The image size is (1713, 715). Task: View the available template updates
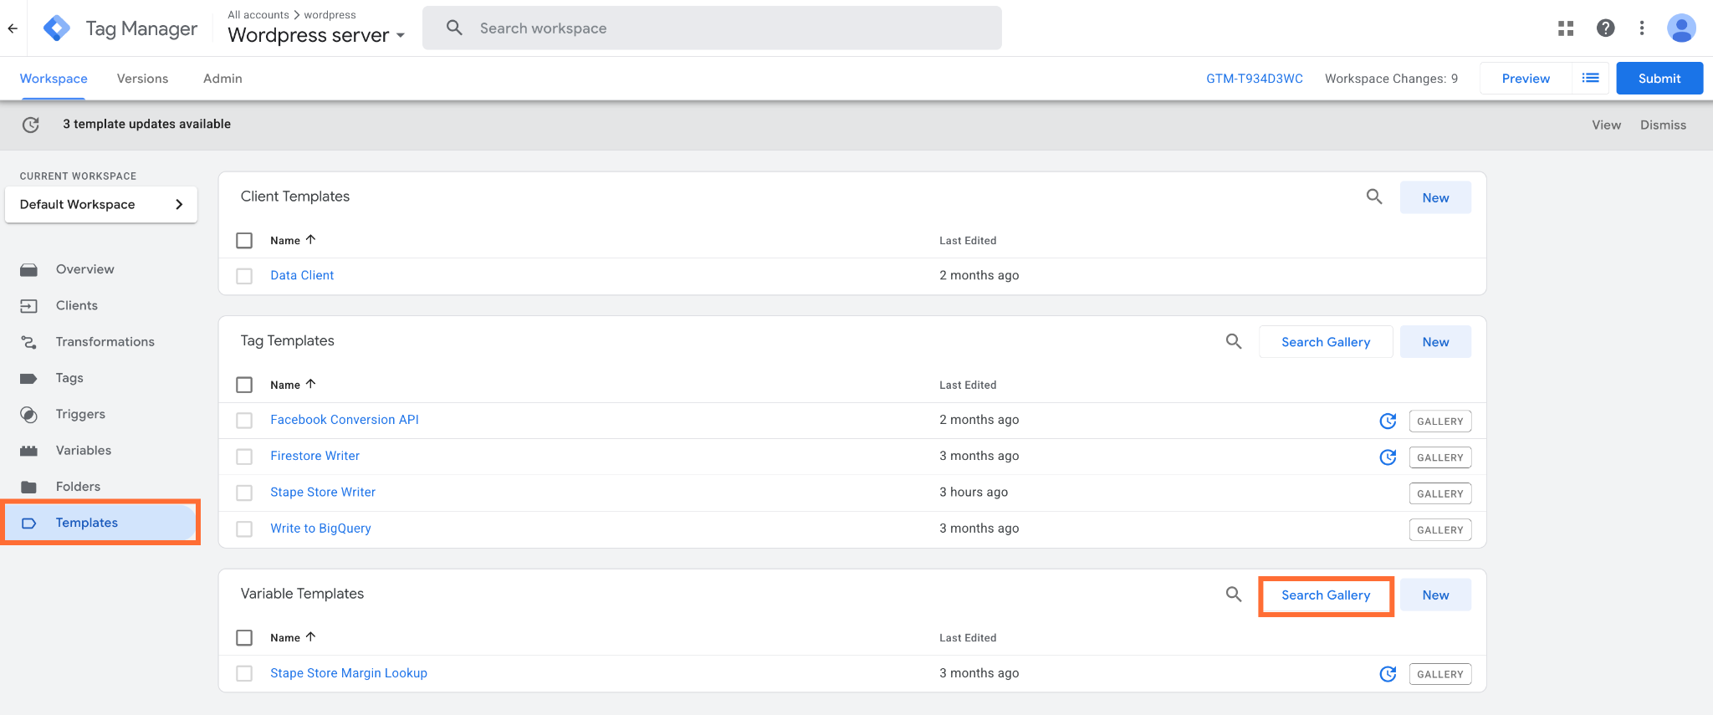pyautogui.click(x=1606, y=125)
